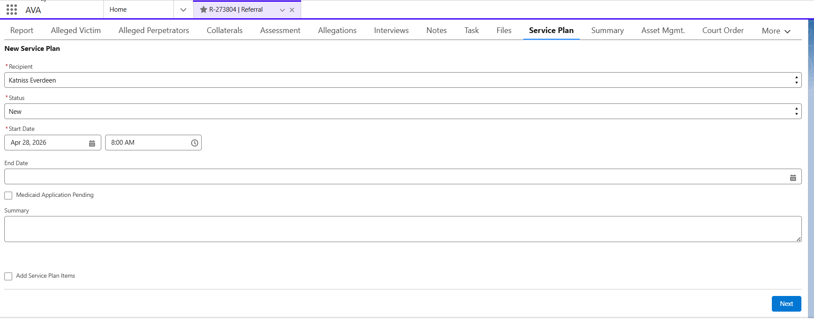
Task: Open R-273804 tab actions chevron
Action: pos(282,10)
